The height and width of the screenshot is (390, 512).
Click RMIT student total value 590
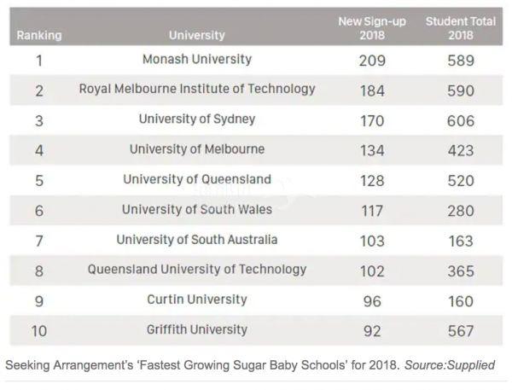461,90
